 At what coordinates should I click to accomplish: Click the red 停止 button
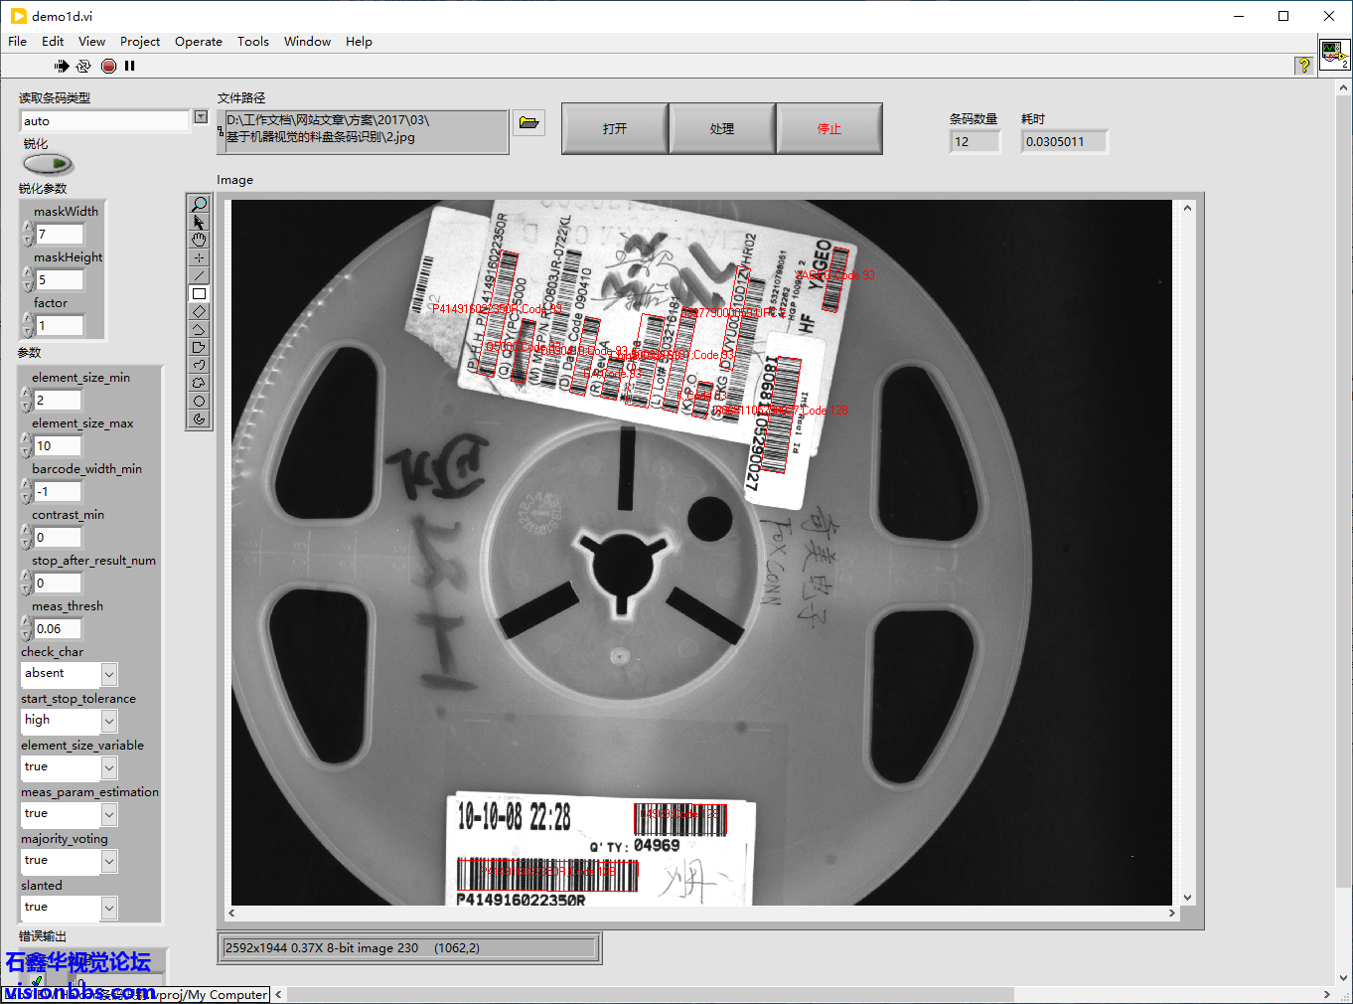point(828,129)
